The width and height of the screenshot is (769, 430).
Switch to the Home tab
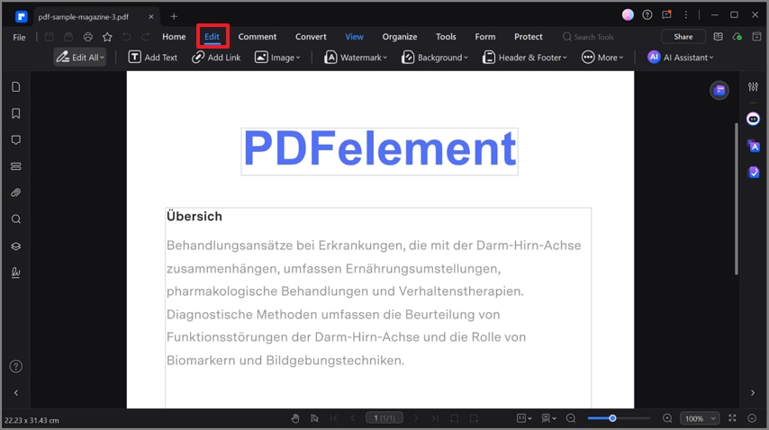click(x=174, y=37)
